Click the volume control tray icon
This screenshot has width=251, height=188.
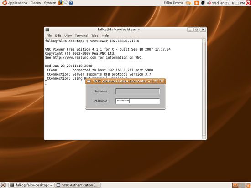(x=209, y=3)
